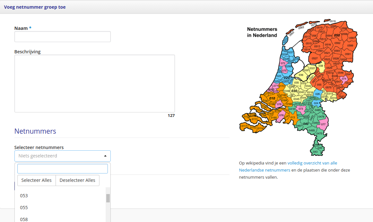Click the pink 077 area on the map
The width and height of the screenshot is (373, 222).
323,124
